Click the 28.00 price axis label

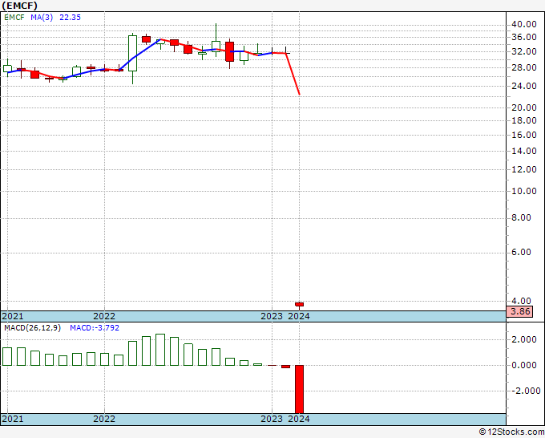tap(524, 68)
